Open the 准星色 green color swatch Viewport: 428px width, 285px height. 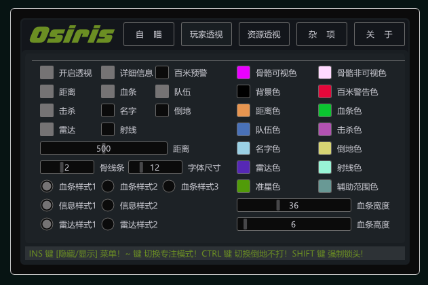(244, 186)
